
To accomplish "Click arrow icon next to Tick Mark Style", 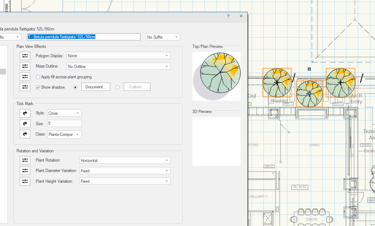I will tap(25, 113).
